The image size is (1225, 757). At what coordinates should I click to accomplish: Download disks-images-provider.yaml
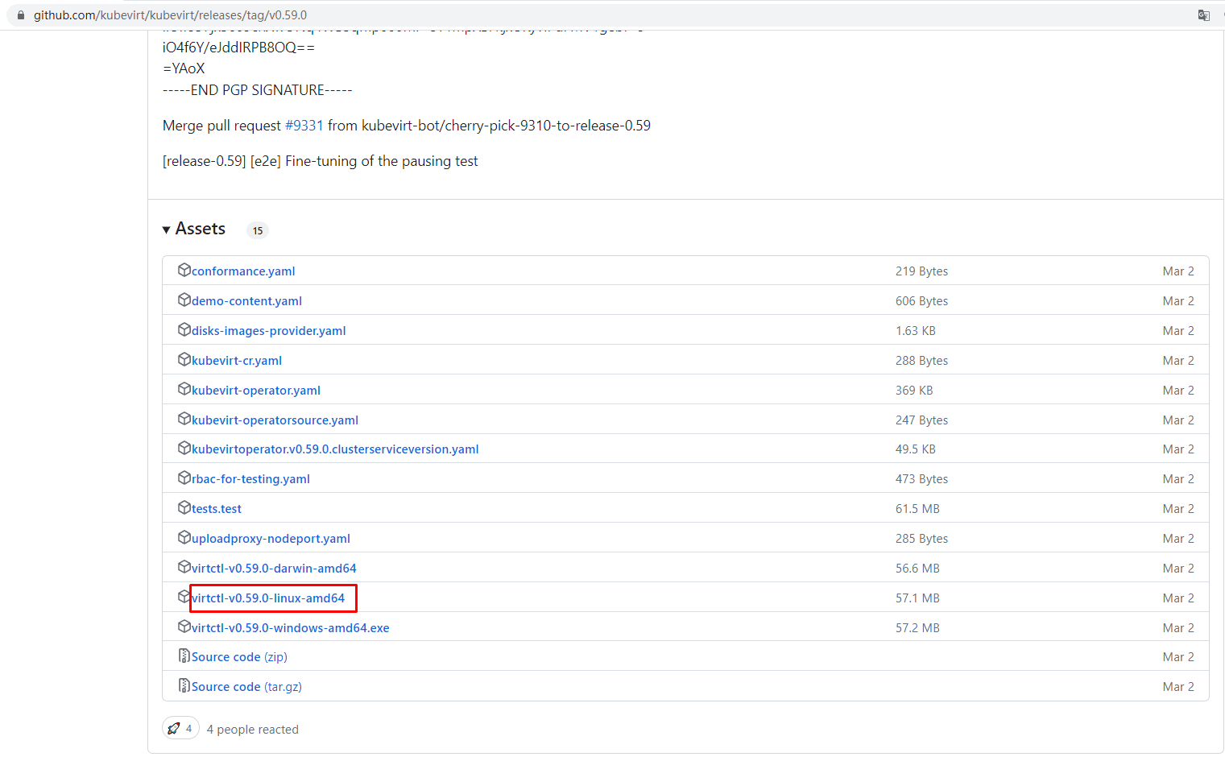click(x=269, y=331)
